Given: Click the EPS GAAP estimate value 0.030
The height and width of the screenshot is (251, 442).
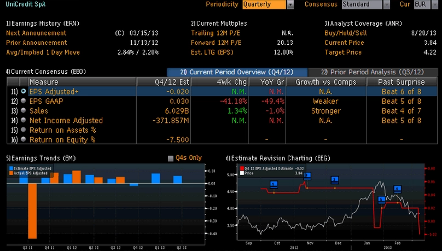Looking at the screenshot, I should (x=179, y=101).
